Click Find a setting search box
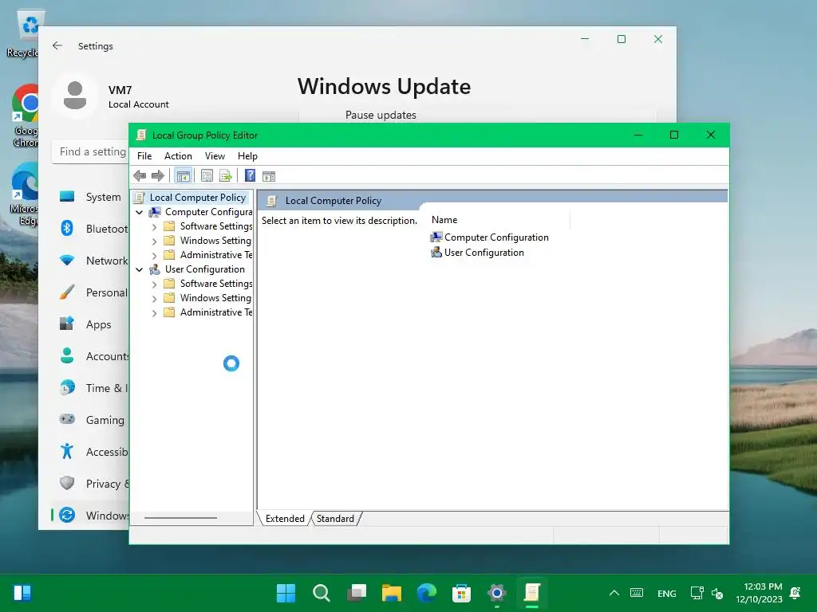 (x=92, y=151)
